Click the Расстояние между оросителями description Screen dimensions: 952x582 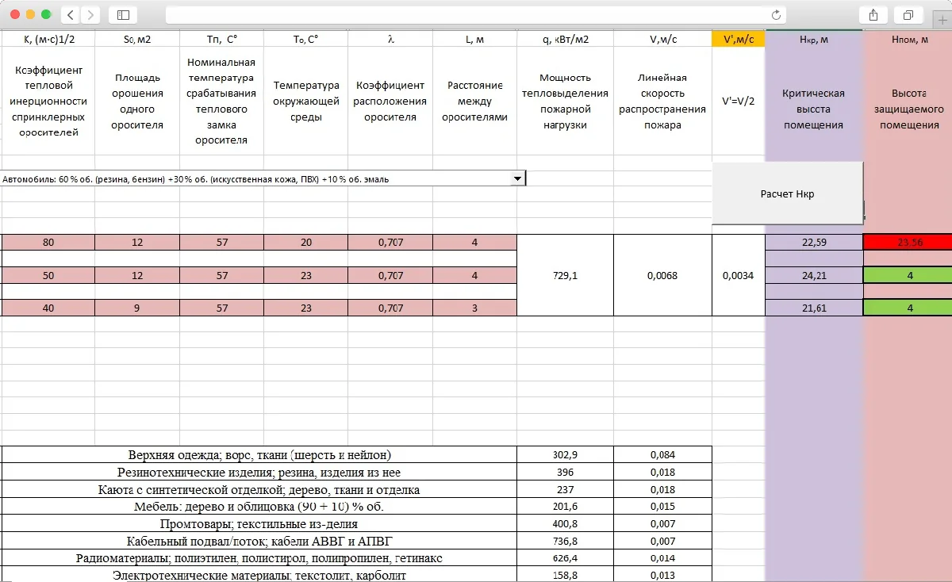(x=474, y=101)
